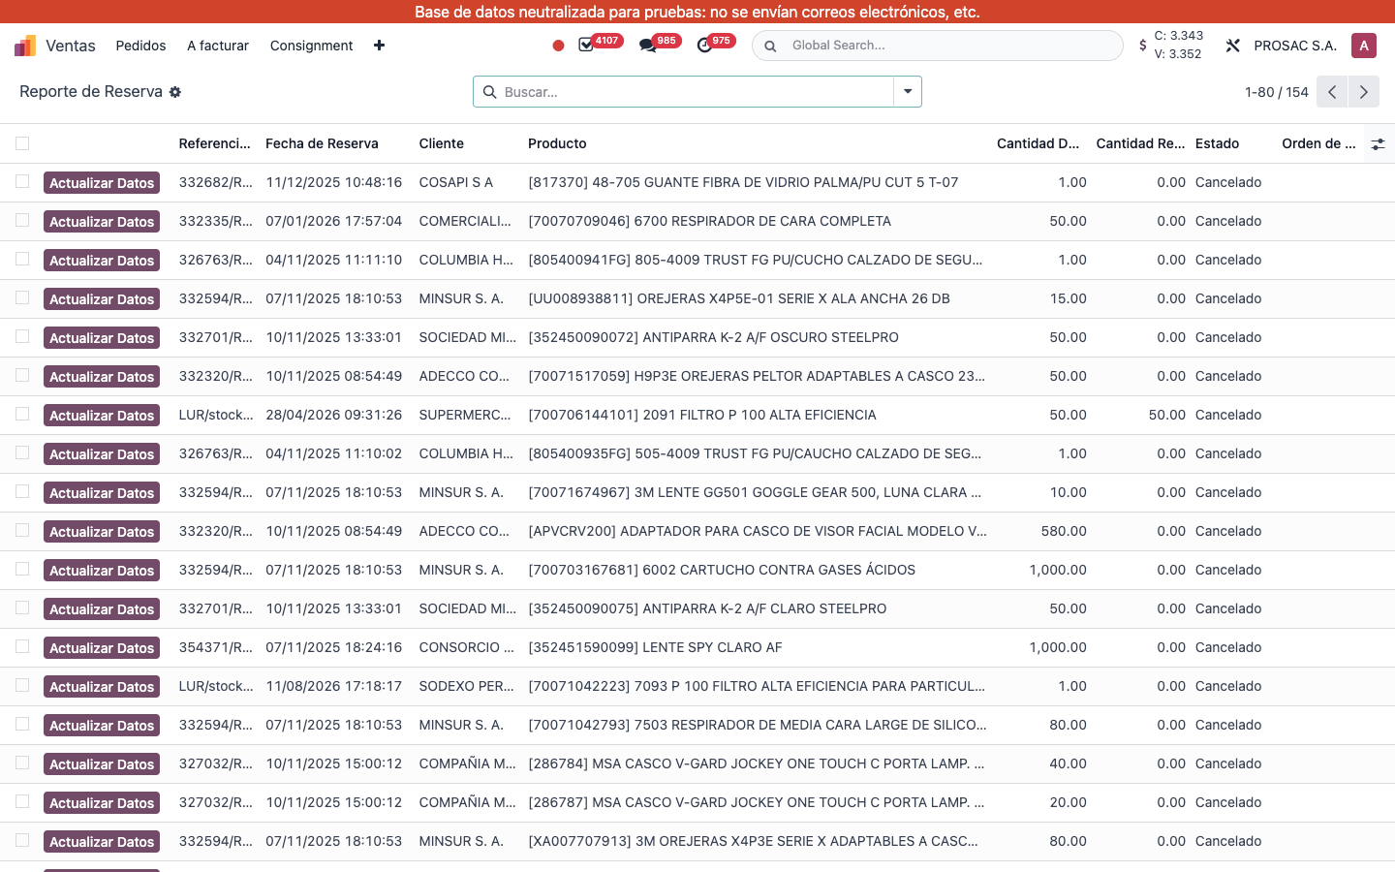1395x872 pixels.
Task: Click Actualizar Datos for 2091 FILTRO P 100 row
Action: click(x=102, y=416)
